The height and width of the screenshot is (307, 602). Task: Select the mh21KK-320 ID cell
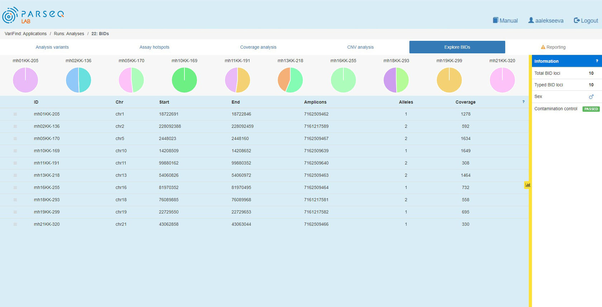coord(47,224)
